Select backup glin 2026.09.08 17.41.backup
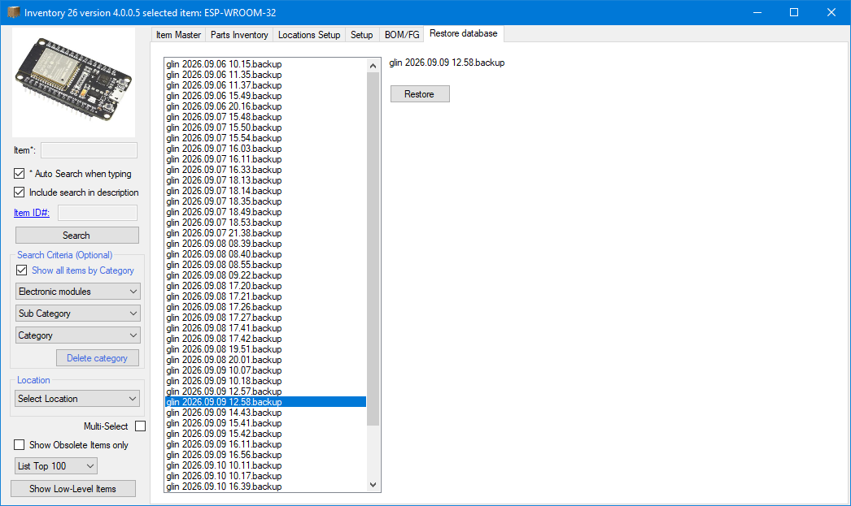851x506 pixels. click(x=265, y=328)
